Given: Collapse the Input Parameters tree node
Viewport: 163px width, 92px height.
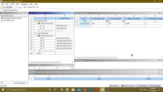Looking at the screenshot, I should tap(35, 21).
